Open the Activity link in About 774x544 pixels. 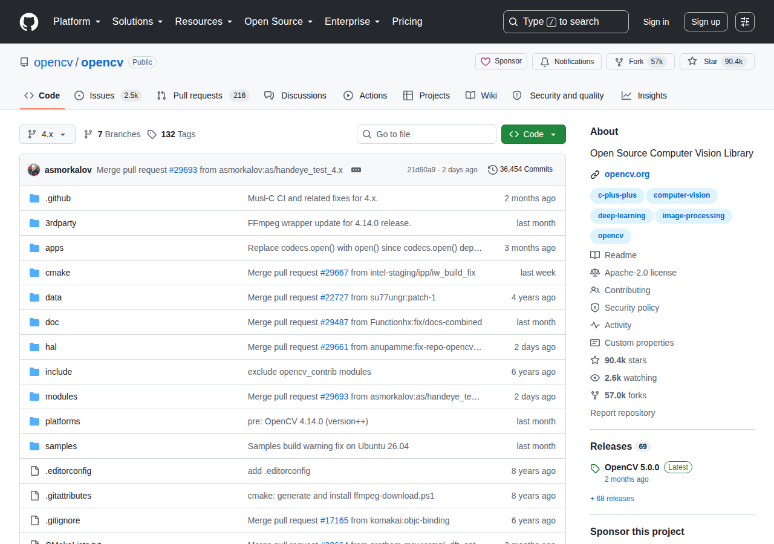tap(611, 325)
